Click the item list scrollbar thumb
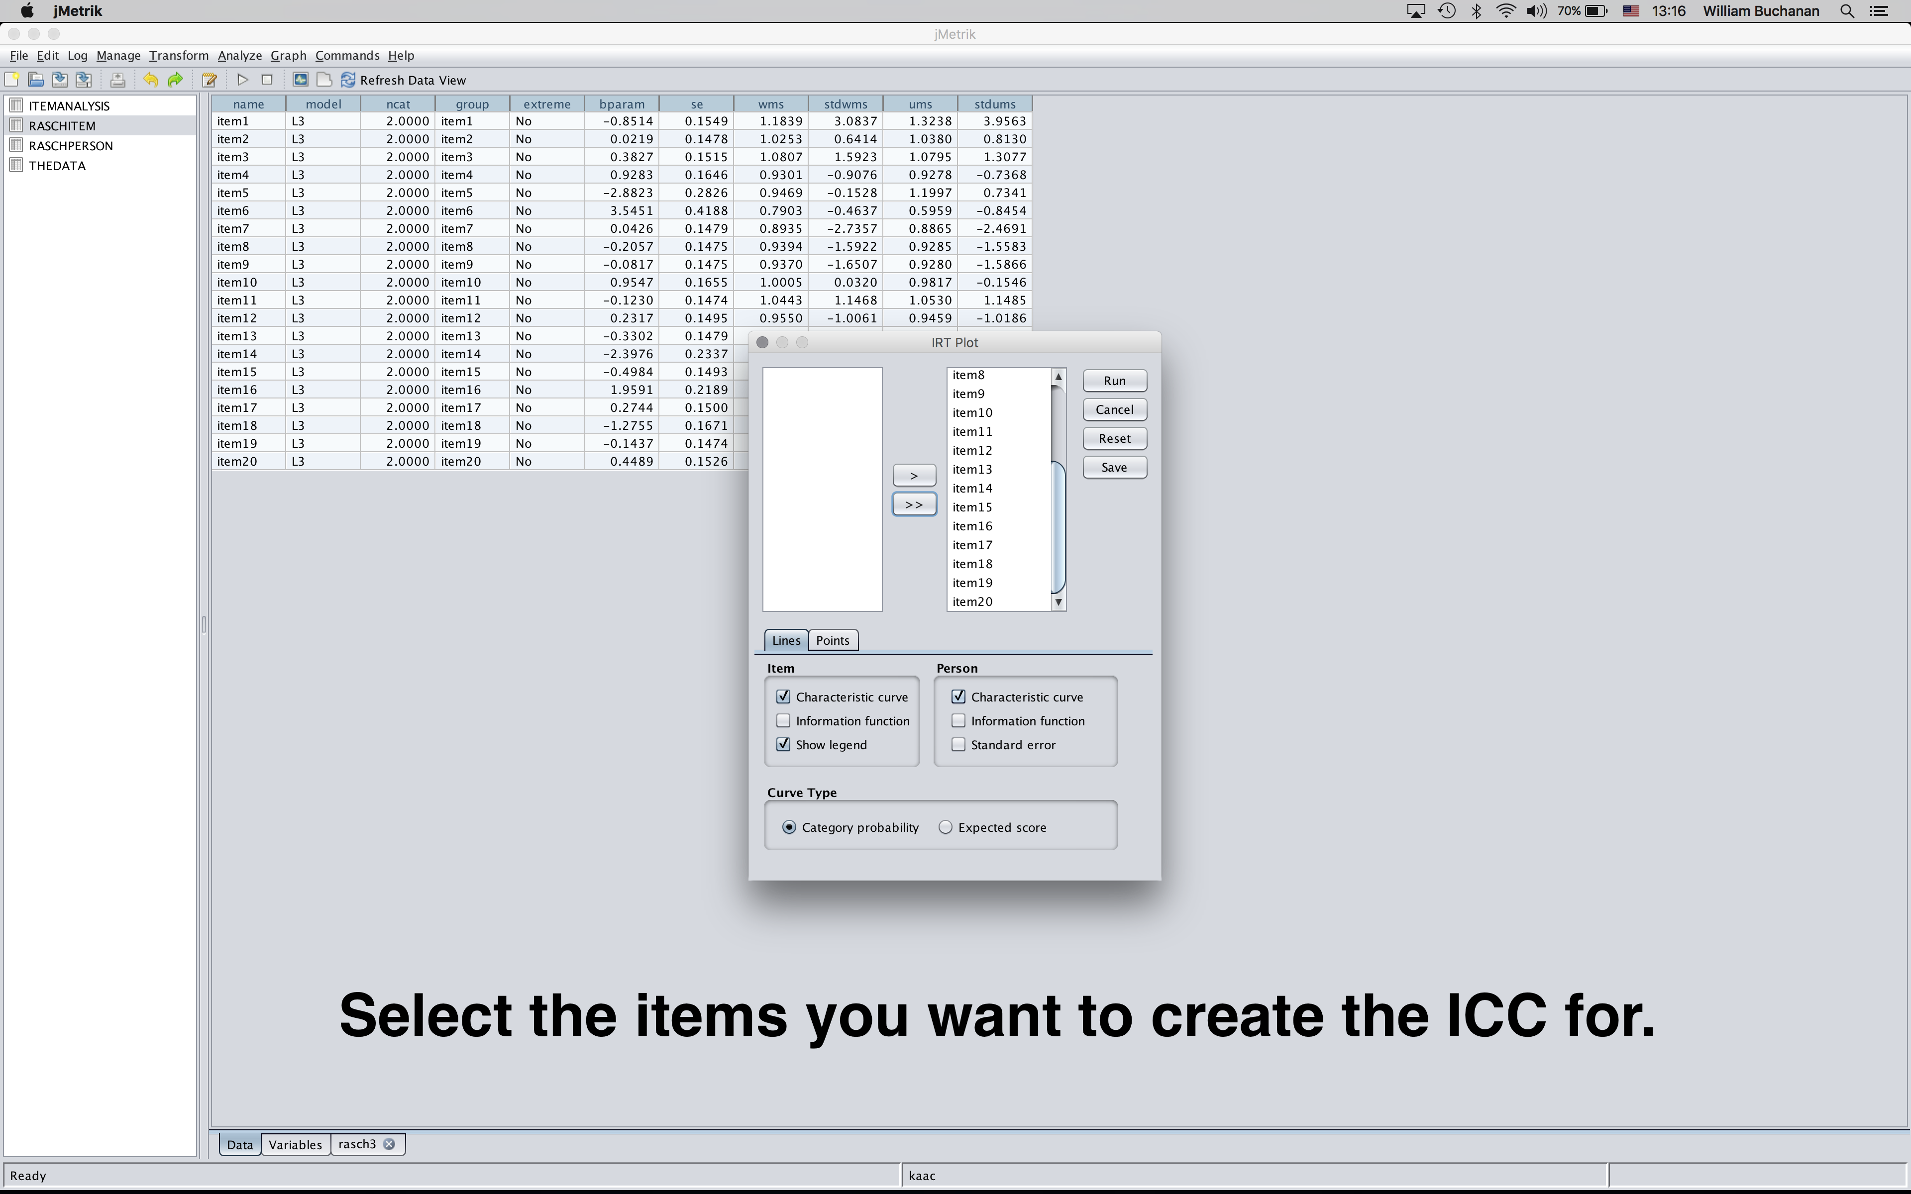The image size is (1911, 1194). click(1059, 527)
